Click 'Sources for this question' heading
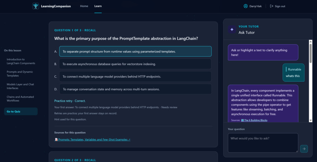Image resolution: width=317 pixels, height=162 pixels. point(70,132)
